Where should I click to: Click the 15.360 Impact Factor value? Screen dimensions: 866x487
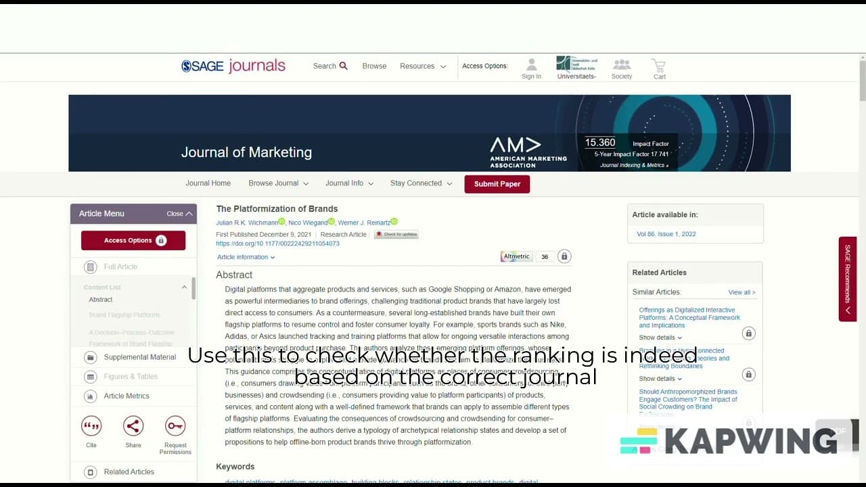tap(600, 143)
